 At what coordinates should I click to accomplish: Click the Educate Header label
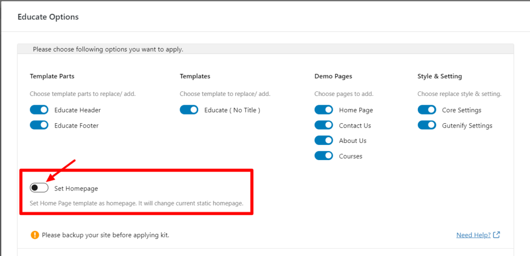coord(78,110)
